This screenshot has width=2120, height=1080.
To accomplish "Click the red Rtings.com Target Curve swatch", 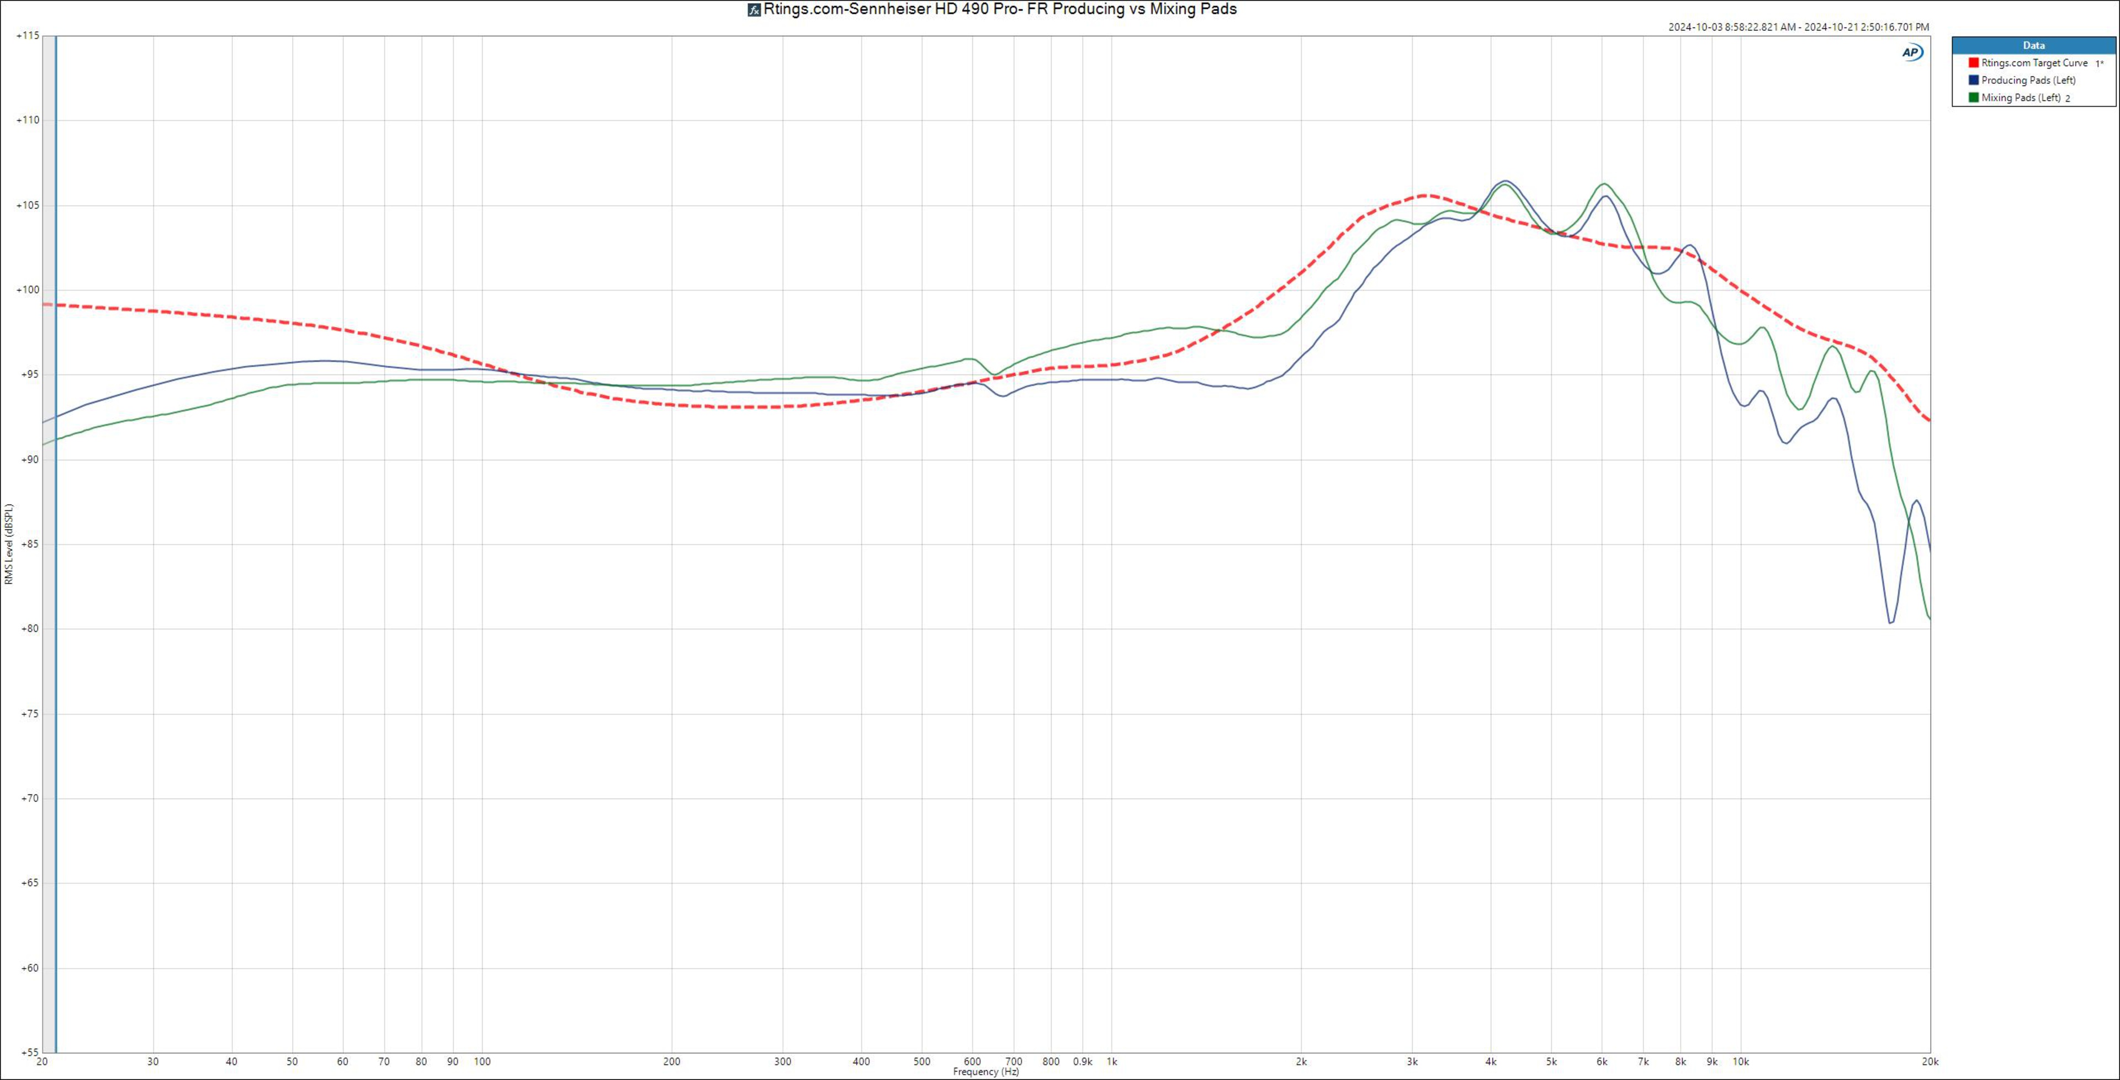I will (1974, 62).
